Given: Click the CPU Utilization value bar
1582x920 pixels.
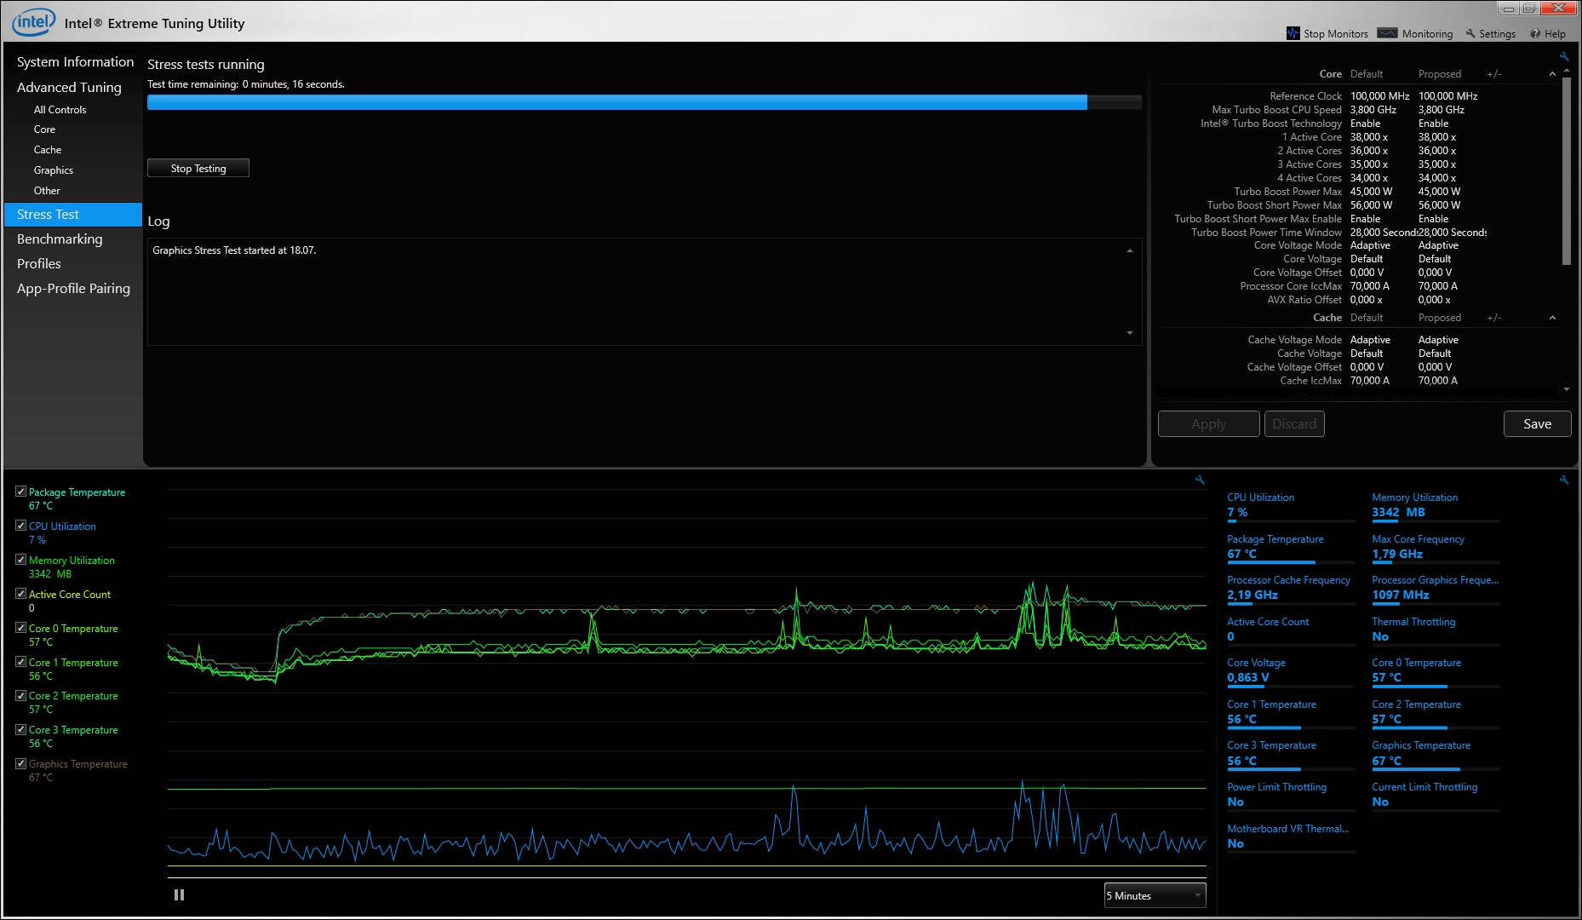Looking at the screenshot, I should click(1290, 521).
